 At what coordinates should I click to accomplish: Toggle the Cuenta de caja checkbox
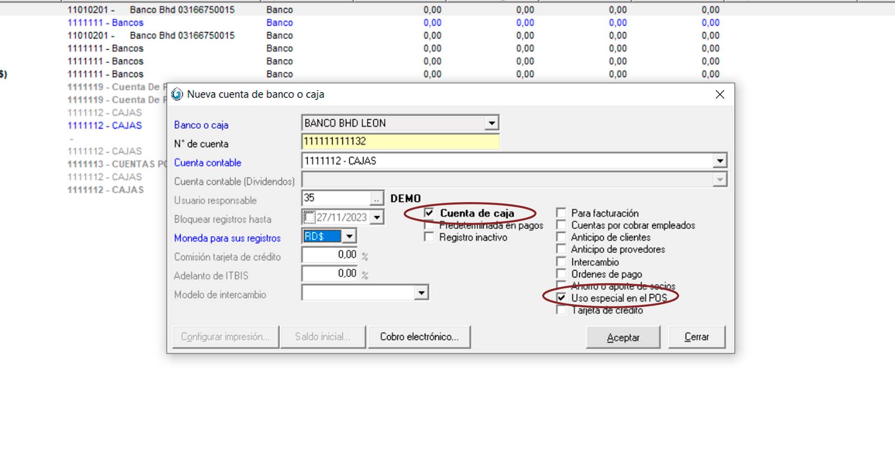(x=429, y=213)
